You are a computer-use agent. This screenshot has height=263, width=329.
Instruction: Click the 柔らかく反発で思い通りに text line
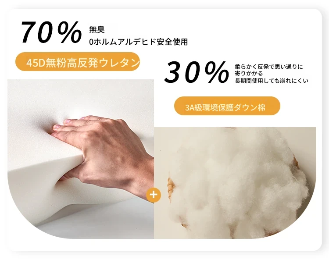click(269, 67)
